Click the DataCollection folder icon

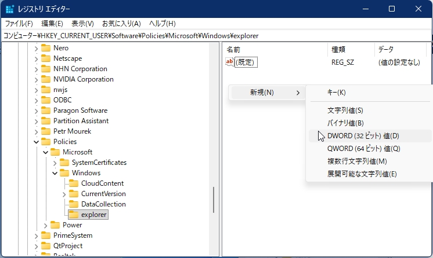tap(74, 204)
